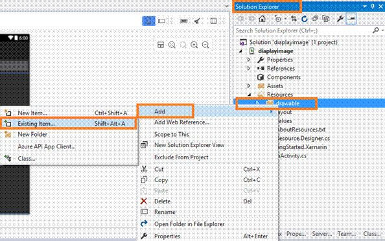Zoom out on the designer surface
The image size is (385, 241).
pos(205,45)
